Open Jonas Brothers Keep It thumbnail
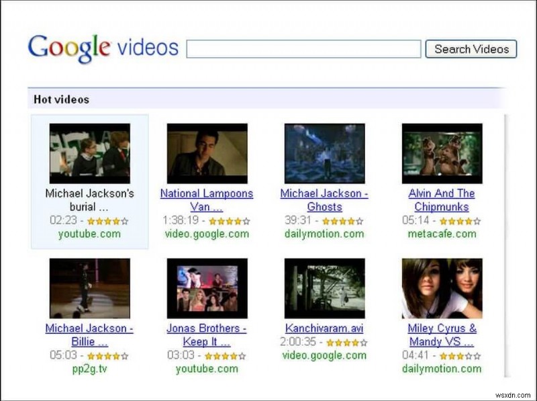 point(207,289)
